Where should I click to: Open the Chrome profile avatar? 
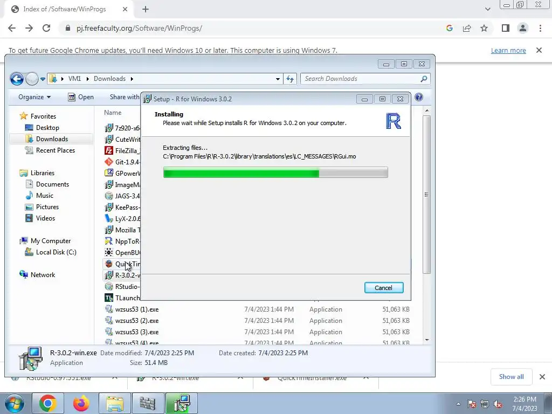pos(523,28)
